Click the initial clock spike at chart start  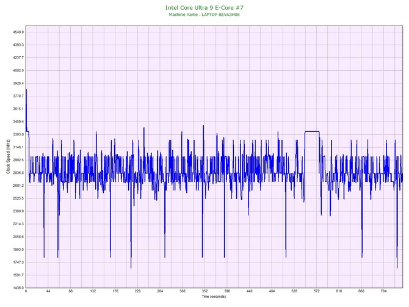point(26,109)
